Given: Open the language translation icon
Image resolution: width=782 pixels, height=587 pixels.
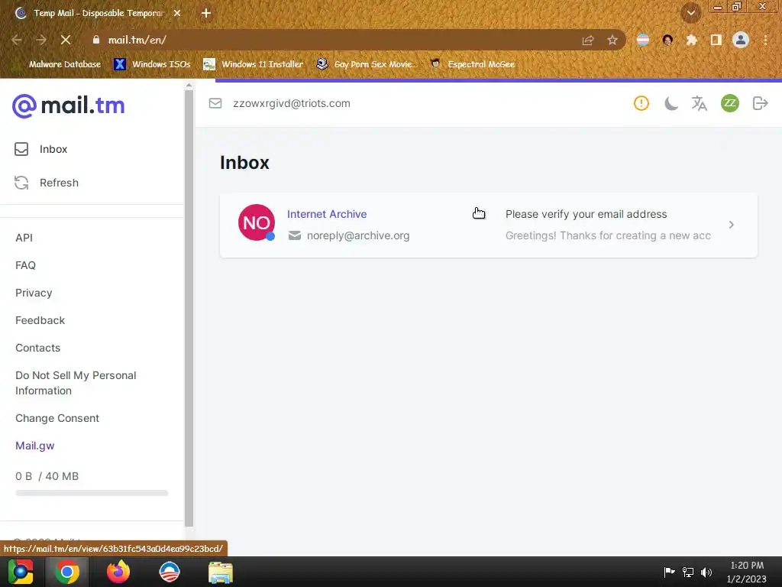Looking at the screenshot, I should coord(700,103).
